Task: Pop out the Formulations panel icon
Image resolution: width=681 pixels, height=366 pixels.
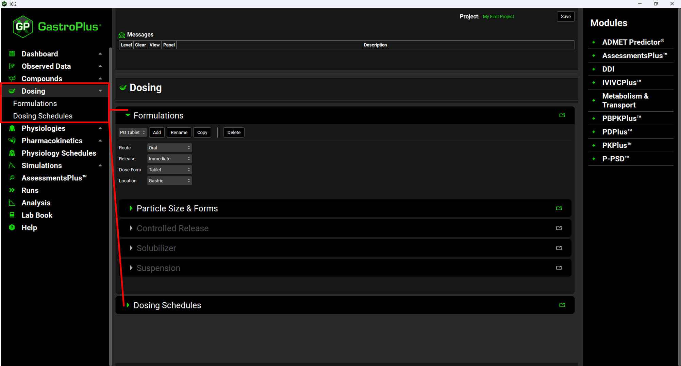Action: 562,115
